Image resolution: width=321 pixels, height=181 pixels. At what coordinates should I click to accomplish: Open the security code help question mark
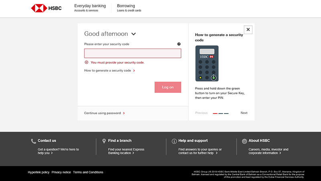[x=179, y=44]
